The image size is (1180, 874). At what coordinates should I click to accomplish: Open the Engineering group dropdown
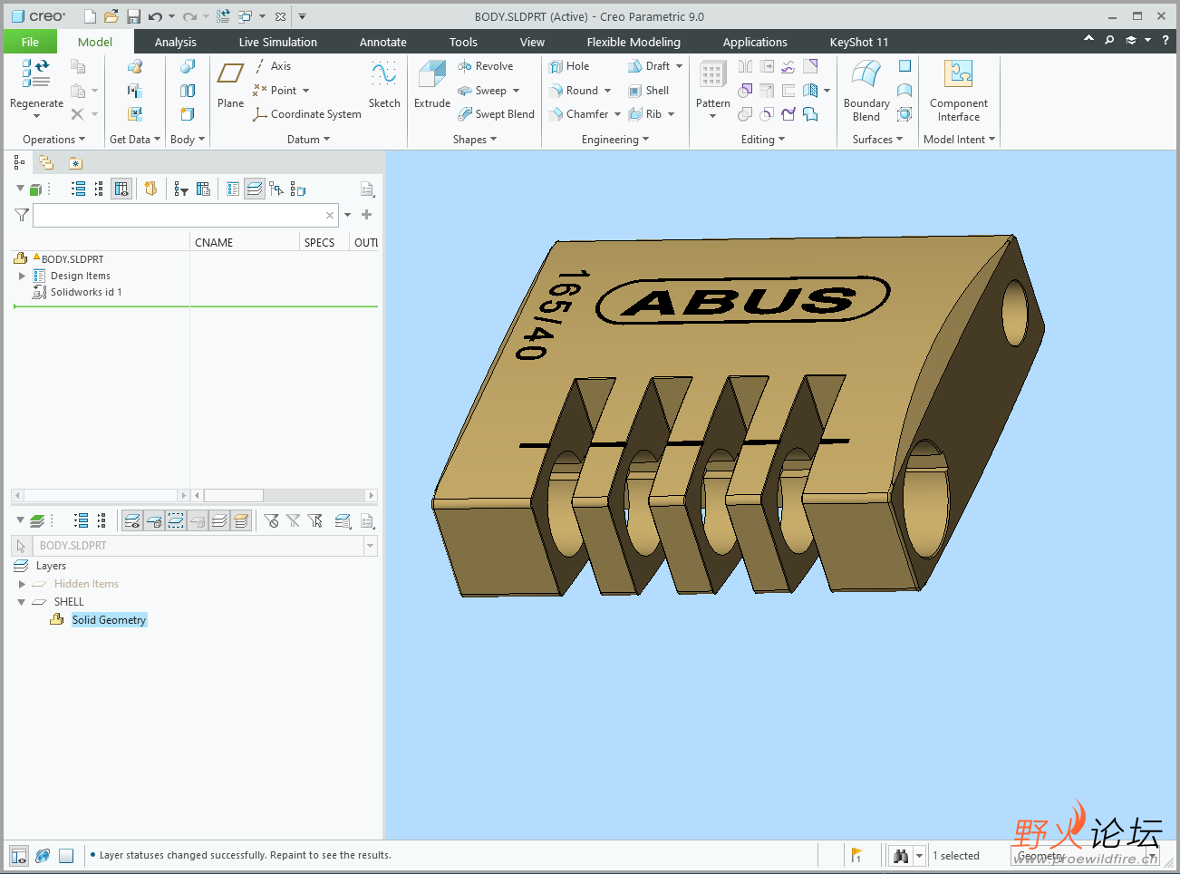coord(615,140)
